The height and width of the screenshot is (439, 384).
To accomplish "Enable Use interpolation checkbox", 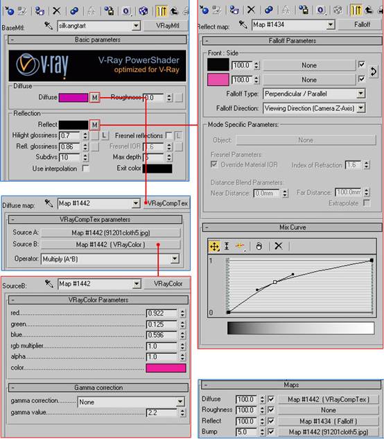I will click(x=86, y=169).
